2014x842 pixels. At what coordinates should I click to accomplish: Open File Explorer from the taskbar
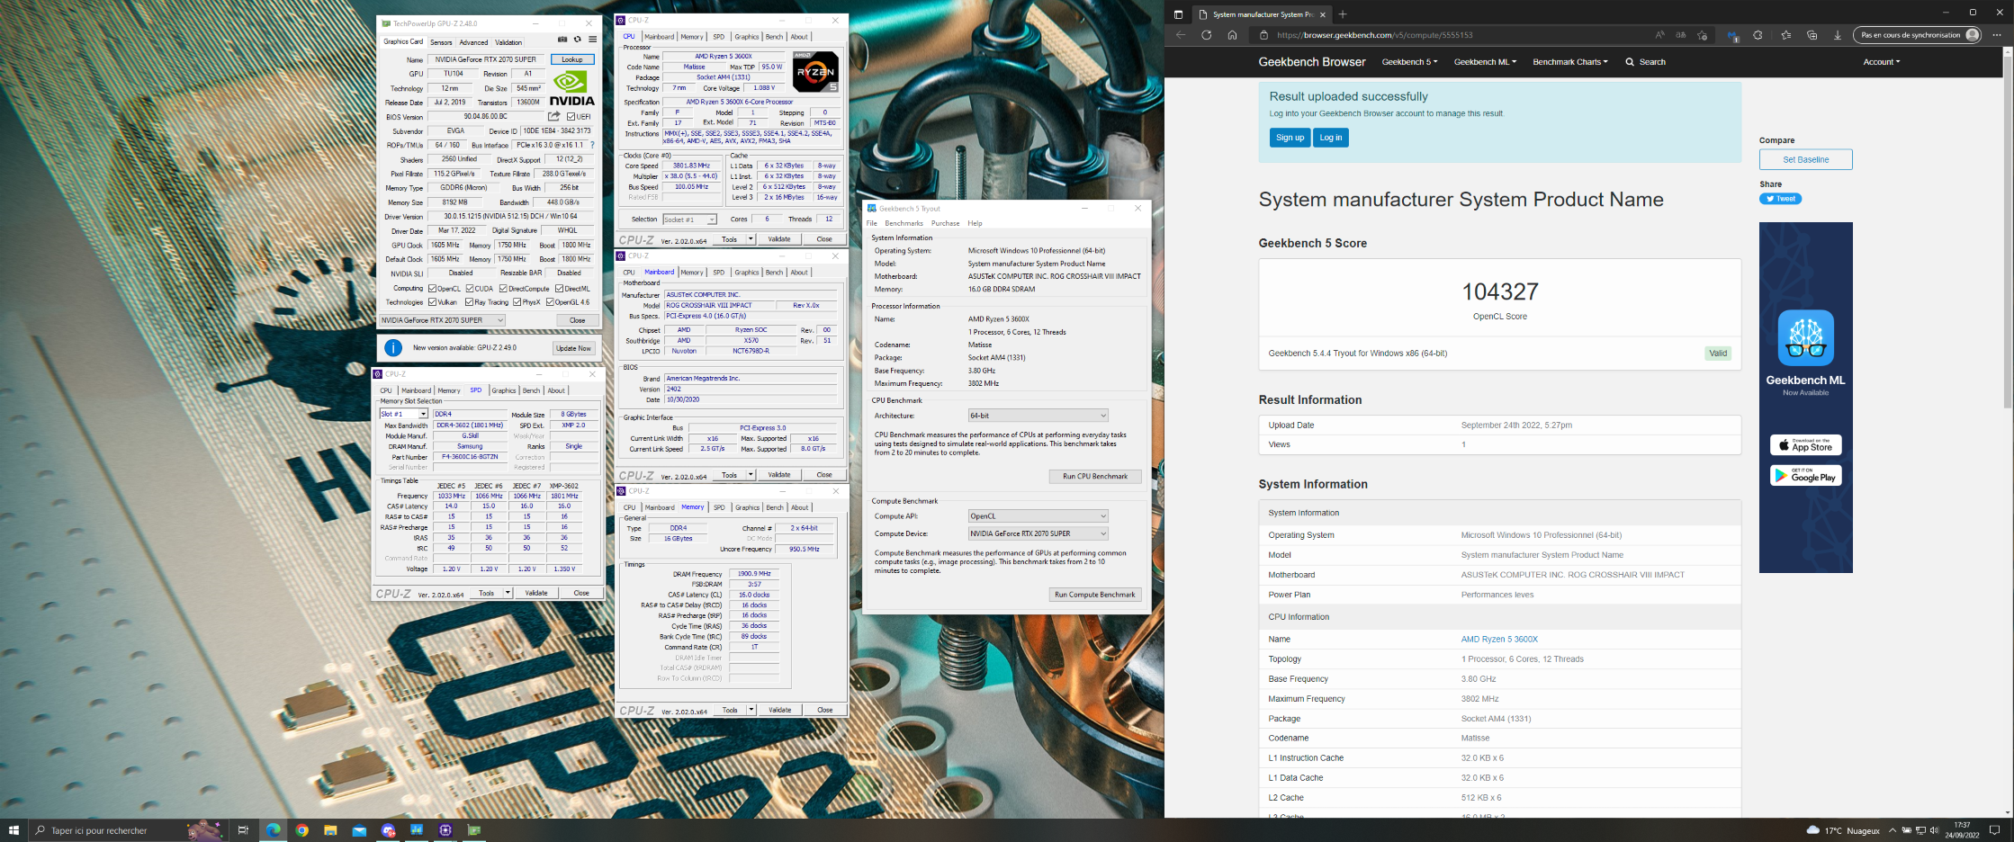pyautogui.click(x=330, y=830)
